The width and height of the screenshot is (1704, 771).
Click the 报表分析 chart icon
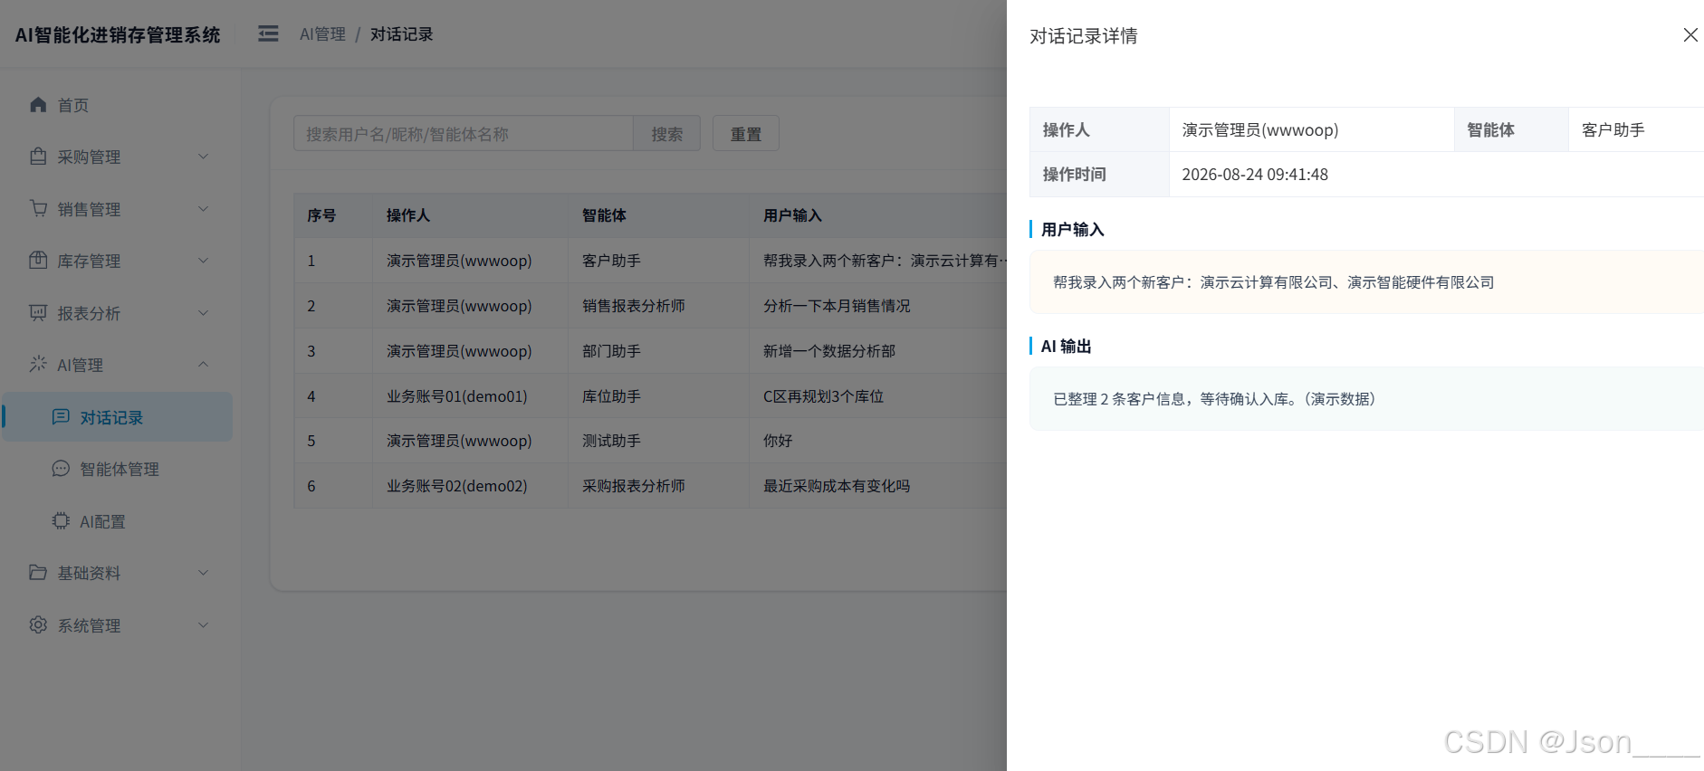pos(38,313)
